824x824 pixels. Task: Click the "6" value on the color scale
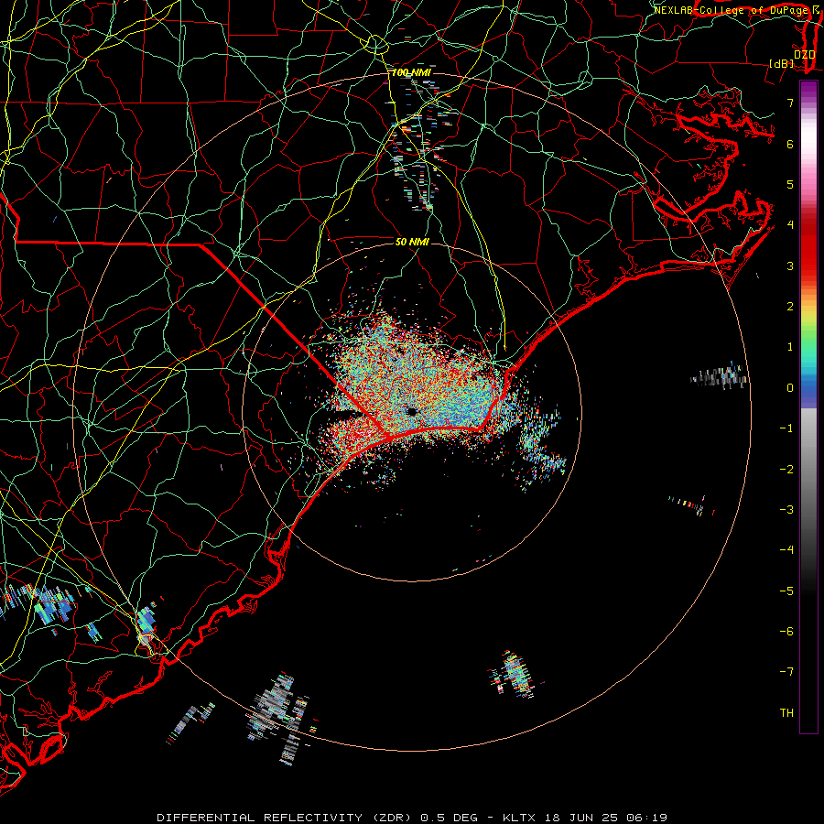click(790, 144)
